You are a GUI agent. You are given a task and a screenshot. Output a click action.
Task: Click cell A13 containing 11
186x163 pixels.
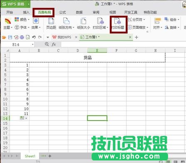coord(20,114)
